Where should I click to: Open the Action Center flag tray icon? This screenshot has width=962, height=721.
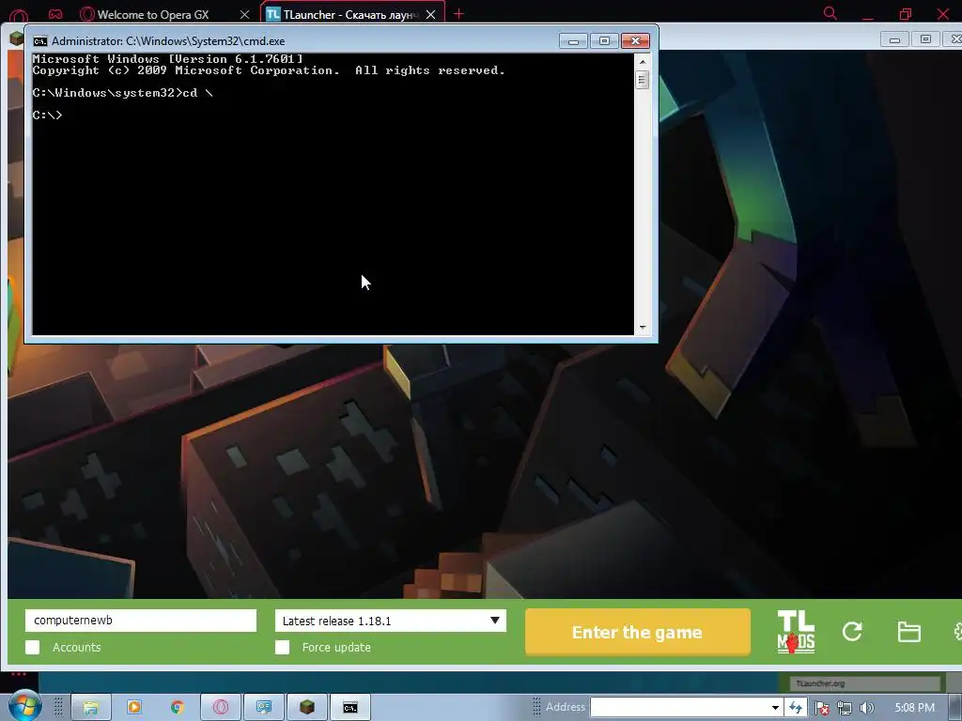point(822,708)
